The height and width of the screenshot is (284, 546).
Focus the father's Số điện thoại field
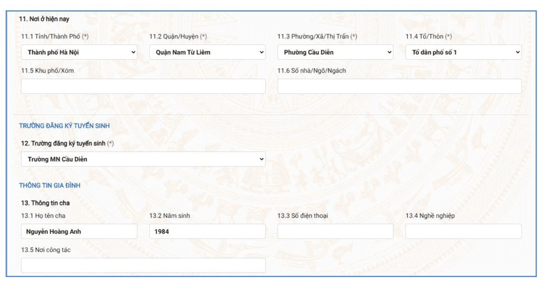[335, 232]
